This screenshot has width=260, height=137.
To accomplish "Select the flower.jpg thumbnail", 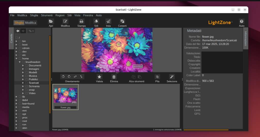I will click(66, 95).
